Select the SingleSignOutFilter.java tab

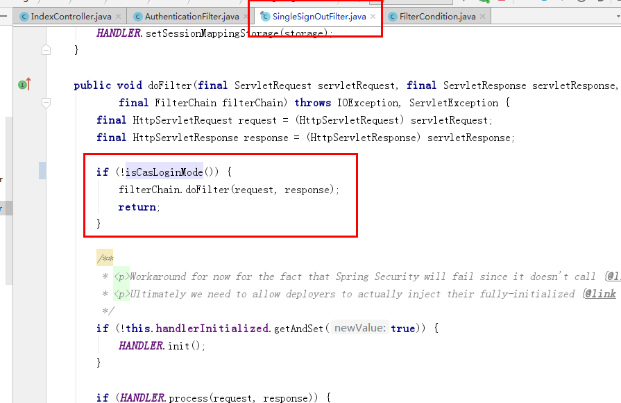[319, 16]
